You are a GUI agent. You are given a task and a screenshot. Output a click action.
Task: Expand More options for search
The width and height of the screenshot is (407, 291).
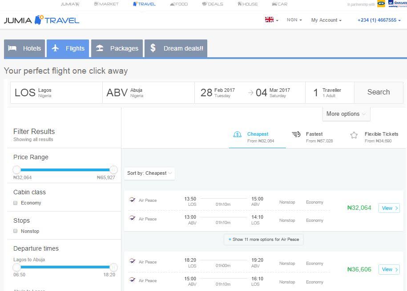[346, 114]
